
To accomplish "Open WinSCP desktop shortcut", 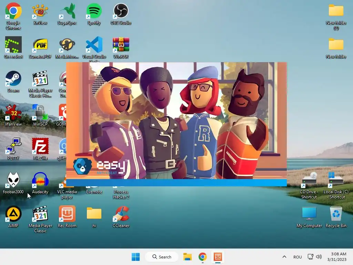I will coord(40,115).
